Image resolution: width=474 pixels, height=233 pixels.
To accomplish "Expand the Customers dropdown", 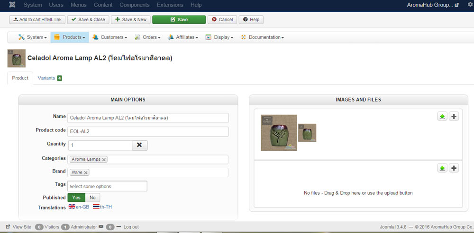I will (x=110, y=37).
